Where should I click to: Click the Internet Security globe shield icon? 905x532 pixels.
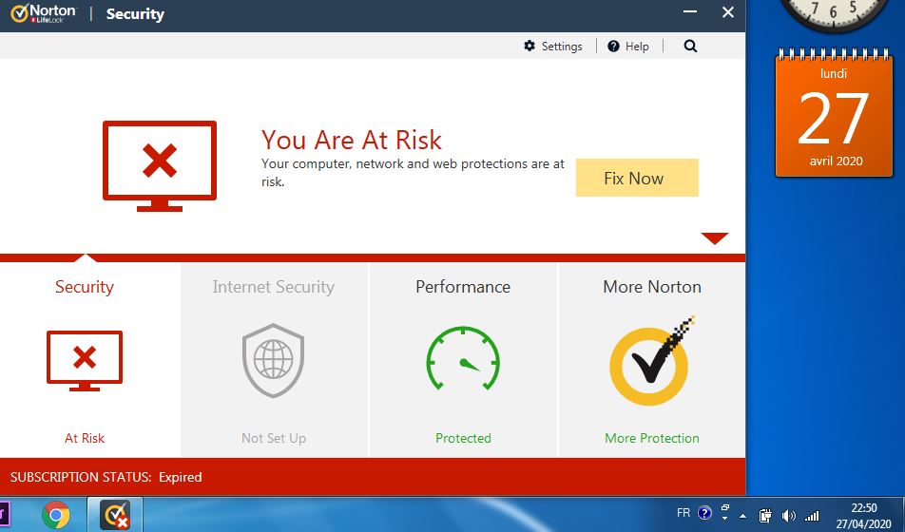273,361
